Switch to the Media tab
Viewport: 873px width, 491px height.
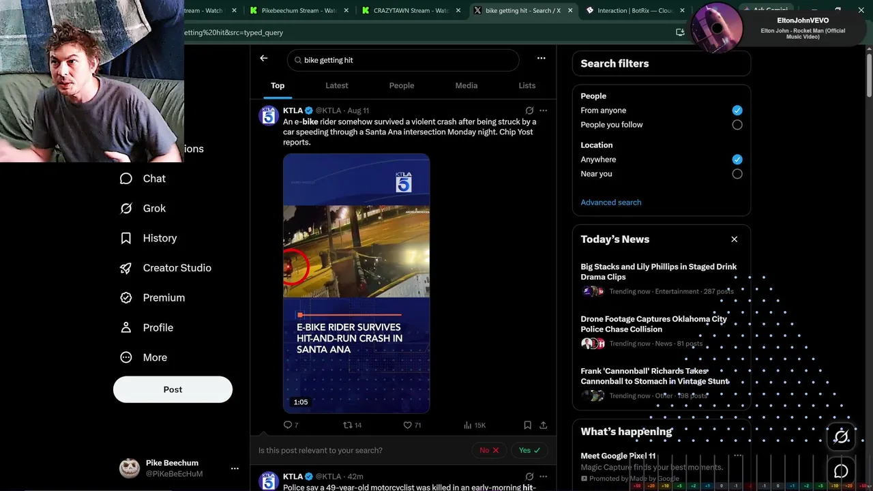point(467,85)
